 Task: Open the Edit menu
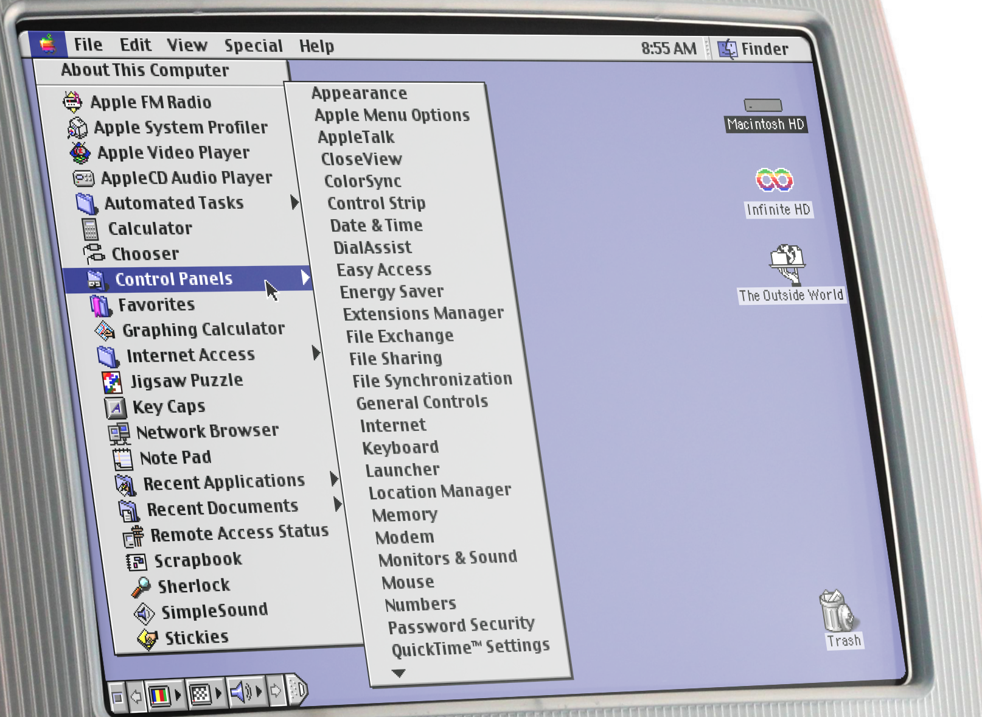(135, 45)
